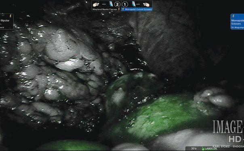The width and height of the screenshot is (244, 151).
Task: Click the dotted connector left of arm 2
Action: (104, 4)
